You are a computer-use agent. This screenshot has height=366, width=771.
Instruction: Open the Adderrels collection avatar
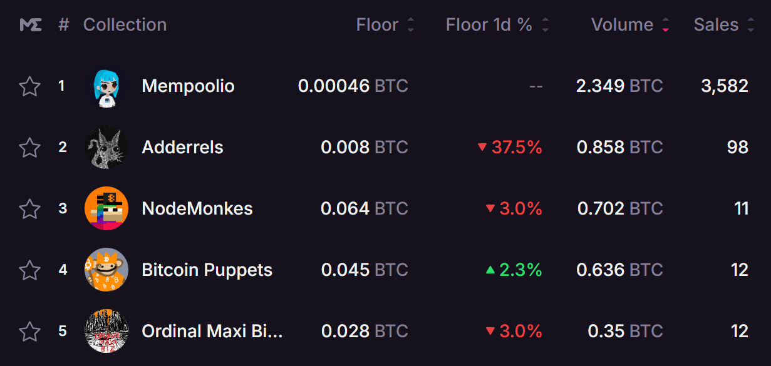point(106,147)
